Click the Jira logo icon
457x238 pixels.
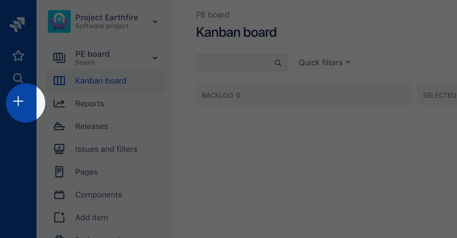point(17,24)
